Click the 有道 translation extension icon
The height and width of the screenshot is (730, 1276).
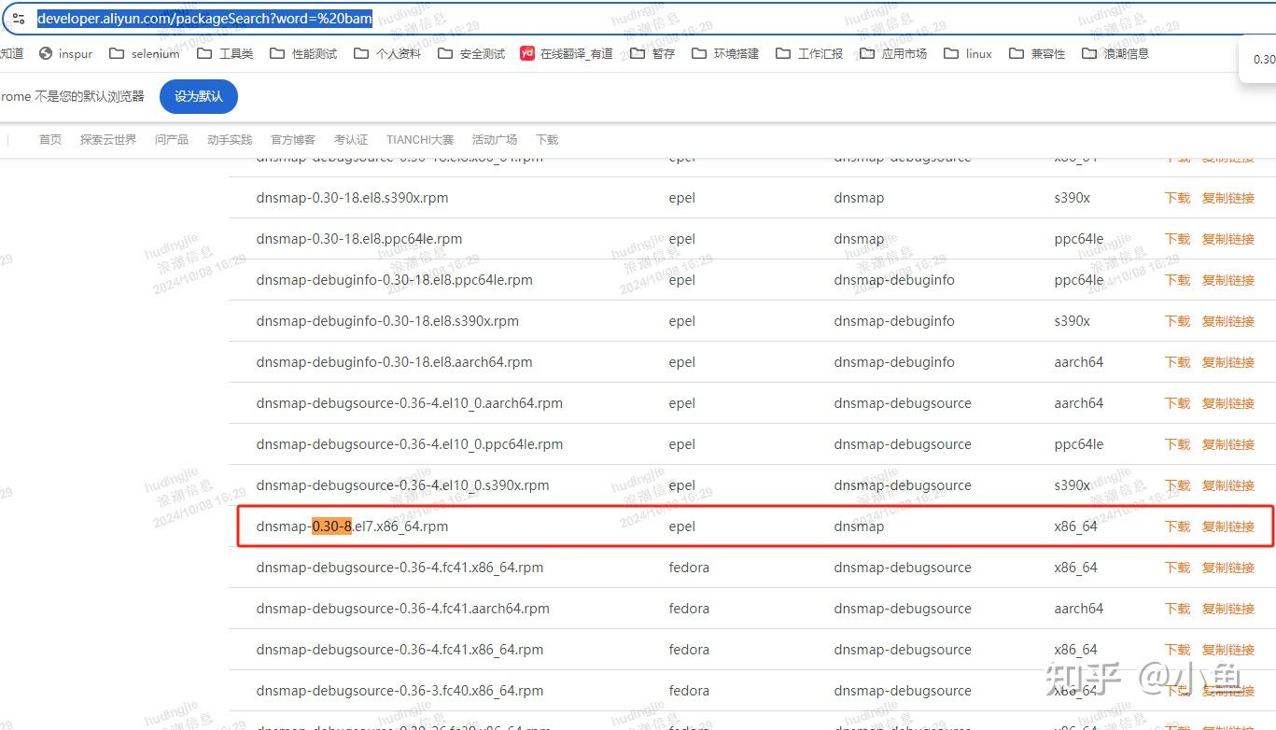(x=526, y=53)
